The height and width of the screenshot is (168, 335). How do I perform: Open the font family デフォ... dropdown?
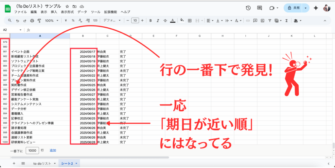(112, 21)
